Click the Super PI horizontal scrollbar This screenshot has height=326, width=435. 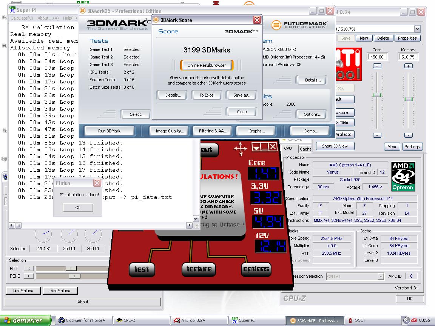[x=100, y=225]
